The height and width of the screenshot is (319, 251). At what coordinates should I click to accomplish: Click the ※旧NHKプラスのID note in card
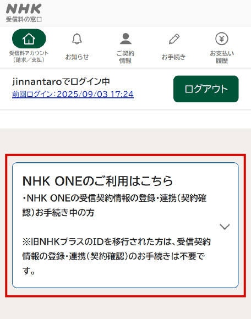coord(117,256)
